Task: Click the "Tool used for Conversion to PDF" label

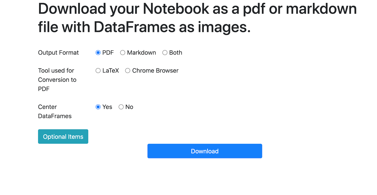Action: point(57,80)
